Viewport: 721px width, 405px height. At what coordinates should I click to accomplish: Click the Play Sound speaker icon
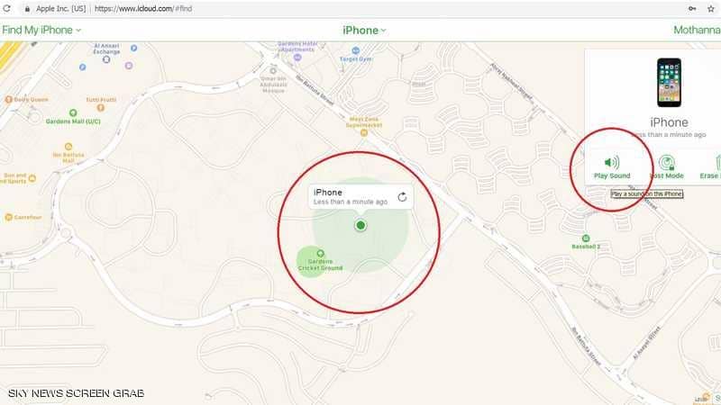(x=612, y=162)
